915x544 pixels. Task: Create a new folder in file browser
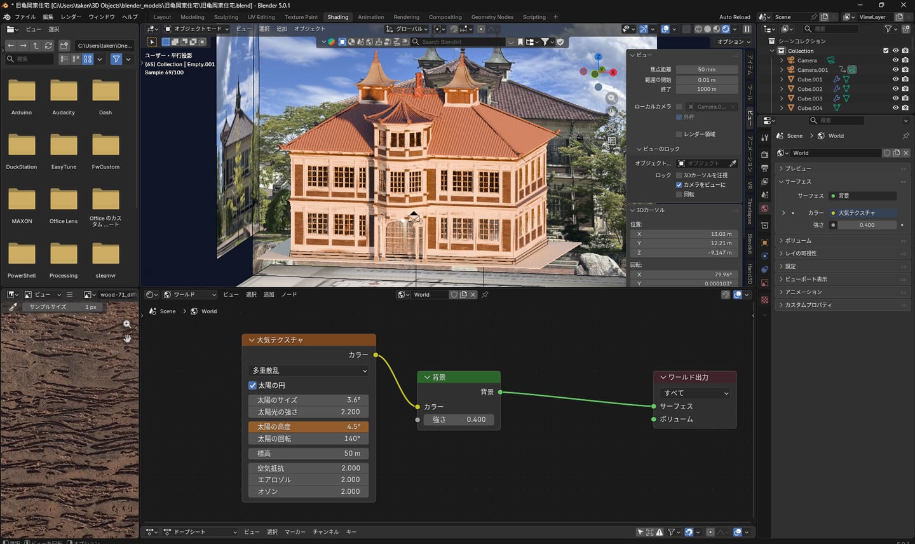tap(64, 46)
